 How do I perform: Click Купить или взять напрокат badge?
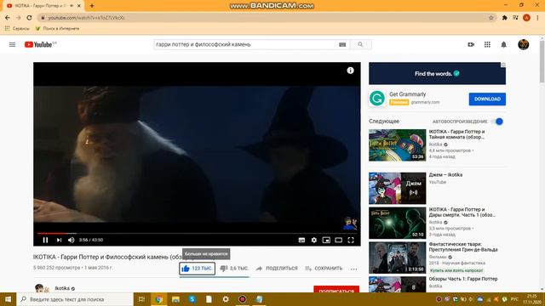456,270
